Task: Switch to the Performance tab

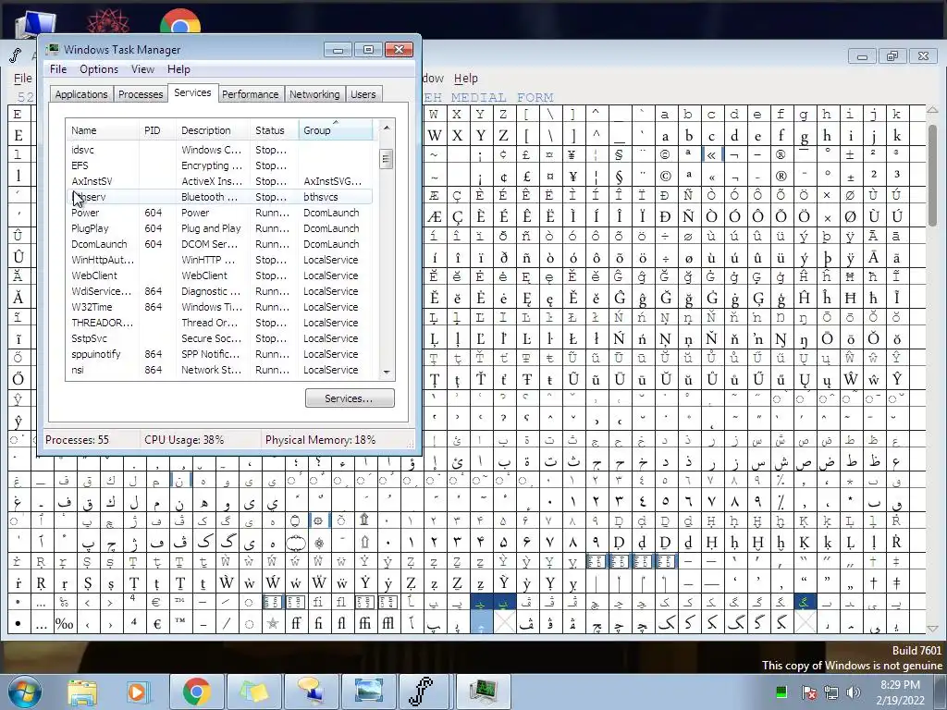Action: click(x=250, y=94)
